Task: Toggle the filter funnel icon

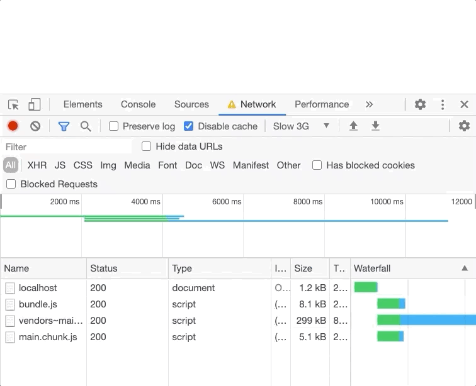Action: coord(64,126)
